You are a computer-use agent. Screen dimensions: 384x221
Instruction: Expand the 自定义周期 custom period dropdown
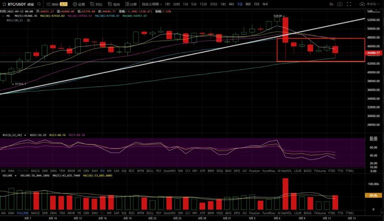click(x=151, y=4)
